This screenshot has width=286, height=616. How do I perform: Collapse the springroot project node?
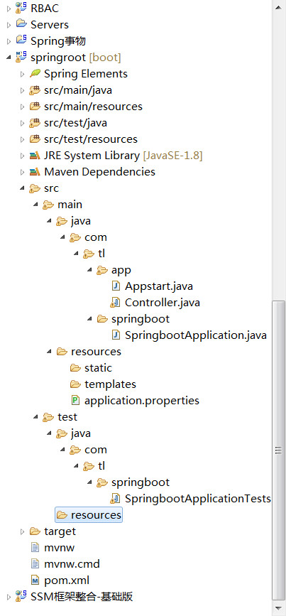click(9, 58)
